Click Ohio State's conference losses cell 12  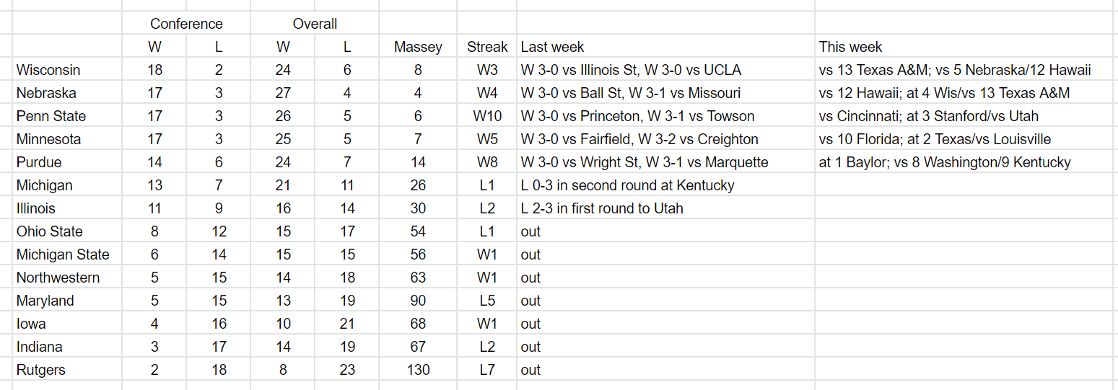coord(219,231)
